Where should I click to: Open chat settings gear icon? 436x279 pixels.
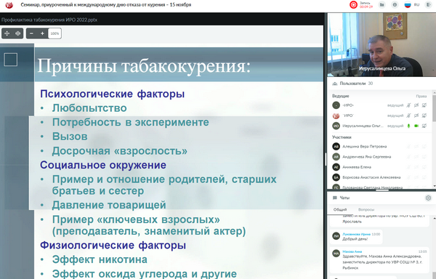pos(428,198)
